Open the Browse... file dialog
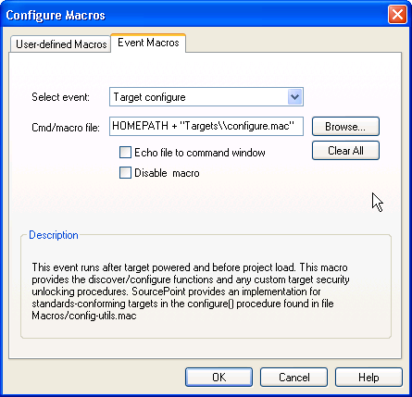 pyautogui.click(x=345, y=126)
